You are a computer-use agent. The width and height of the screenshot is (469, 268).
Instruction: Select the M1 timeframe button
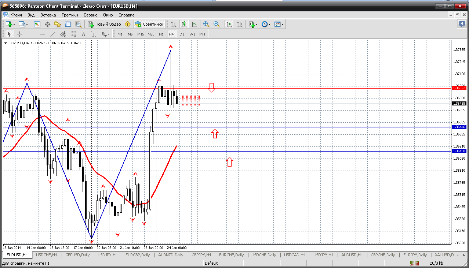tap(120, 34)
